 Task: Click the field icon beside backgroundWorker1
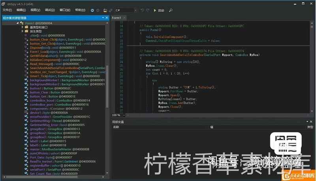pos(26,80)
